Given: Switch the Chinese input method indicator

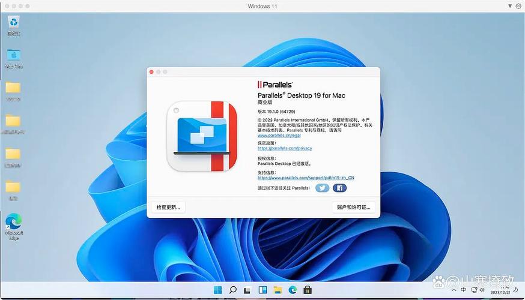Looking at the screenshot, I should [x=463, y=290].
